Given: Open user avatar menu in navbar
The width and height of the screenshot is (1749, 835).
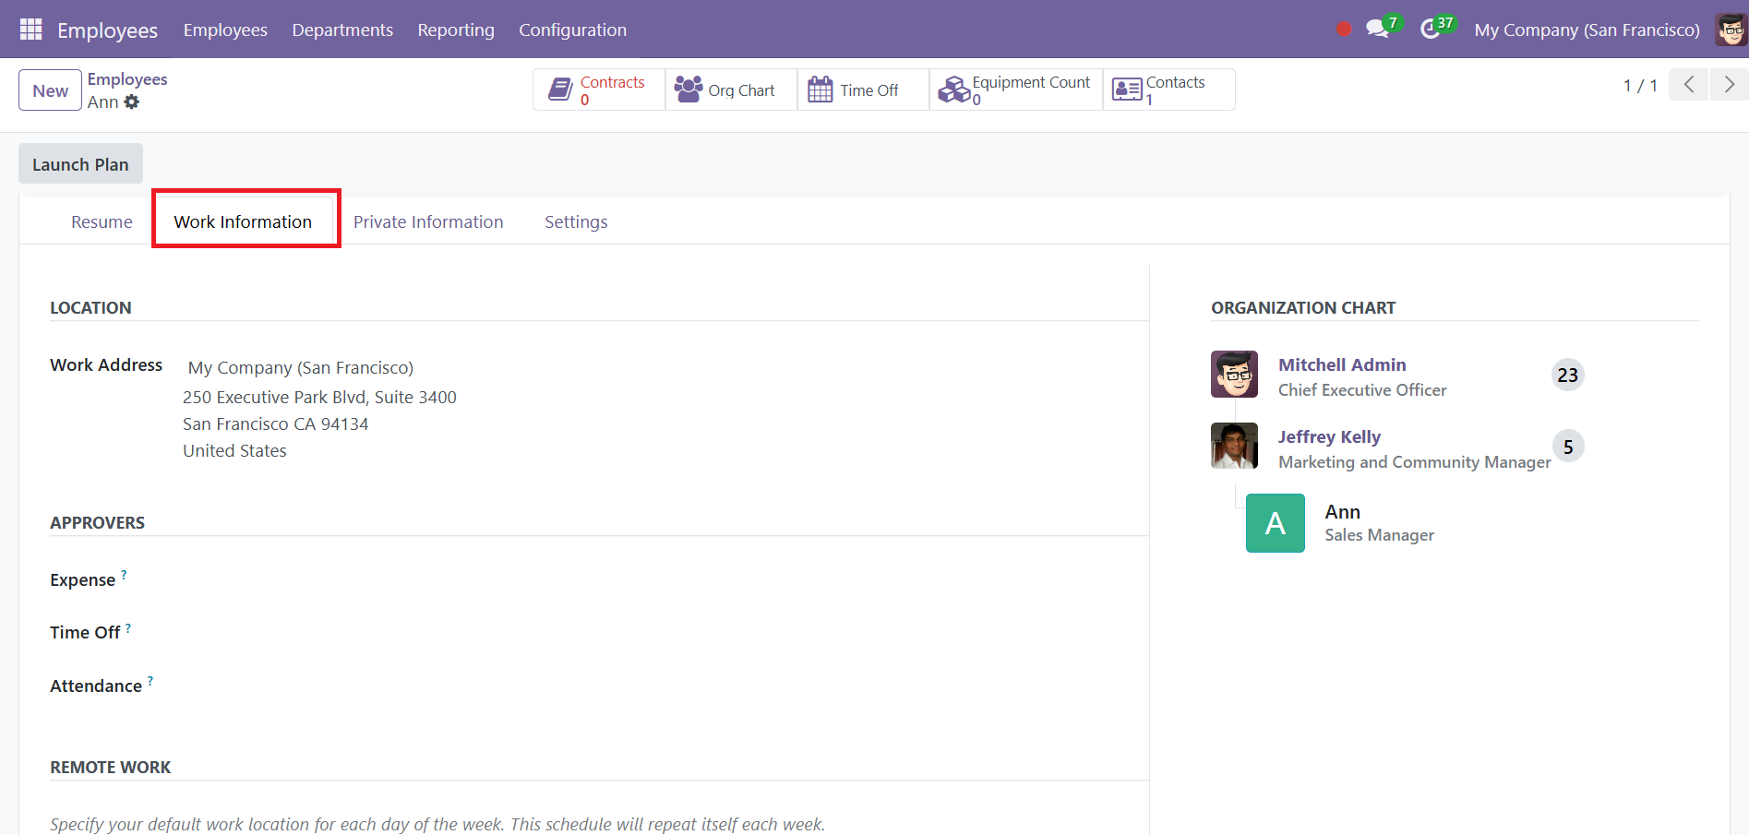Looking at the screenshot, I should (1731, 30).
